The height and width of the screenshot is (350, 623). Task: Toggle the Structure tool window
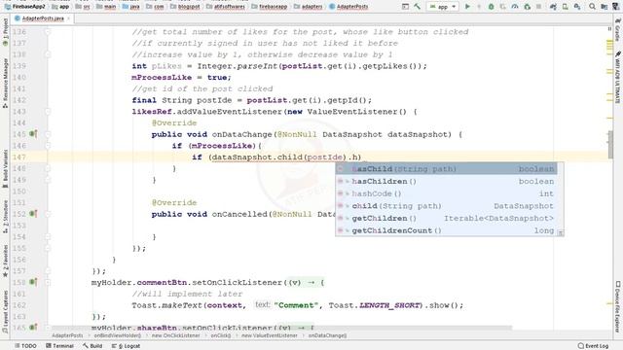point(5,217)
